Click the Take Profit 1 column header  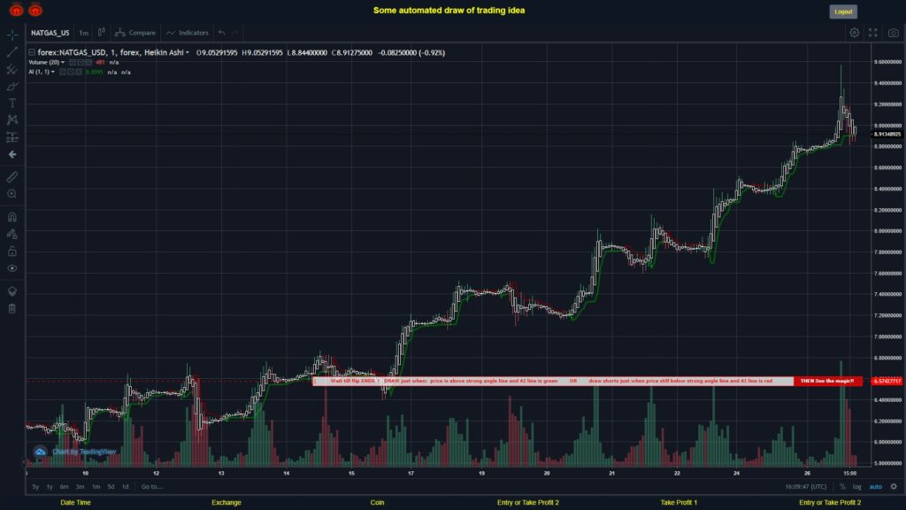679,503
